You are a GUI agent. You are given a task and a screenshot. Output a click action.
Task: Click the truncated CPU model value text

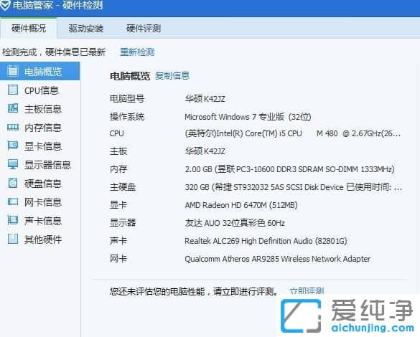click(x=293, y=133)
